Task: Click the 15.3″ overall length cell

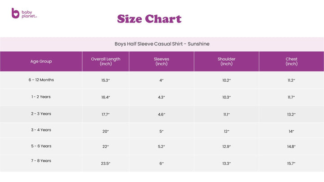Action: [x=105, y=80]
